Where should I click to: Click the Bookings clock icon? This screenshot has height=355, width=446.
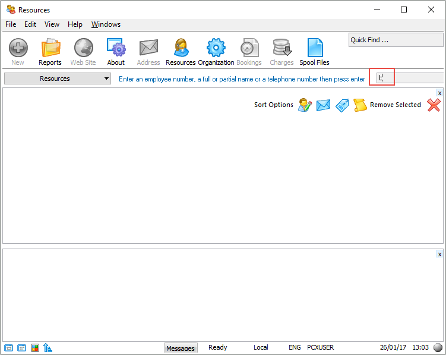(249, 48)
